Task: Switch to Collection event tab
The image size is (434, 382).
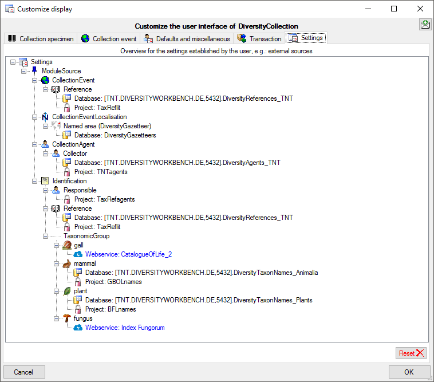Action: coord(109,39)
